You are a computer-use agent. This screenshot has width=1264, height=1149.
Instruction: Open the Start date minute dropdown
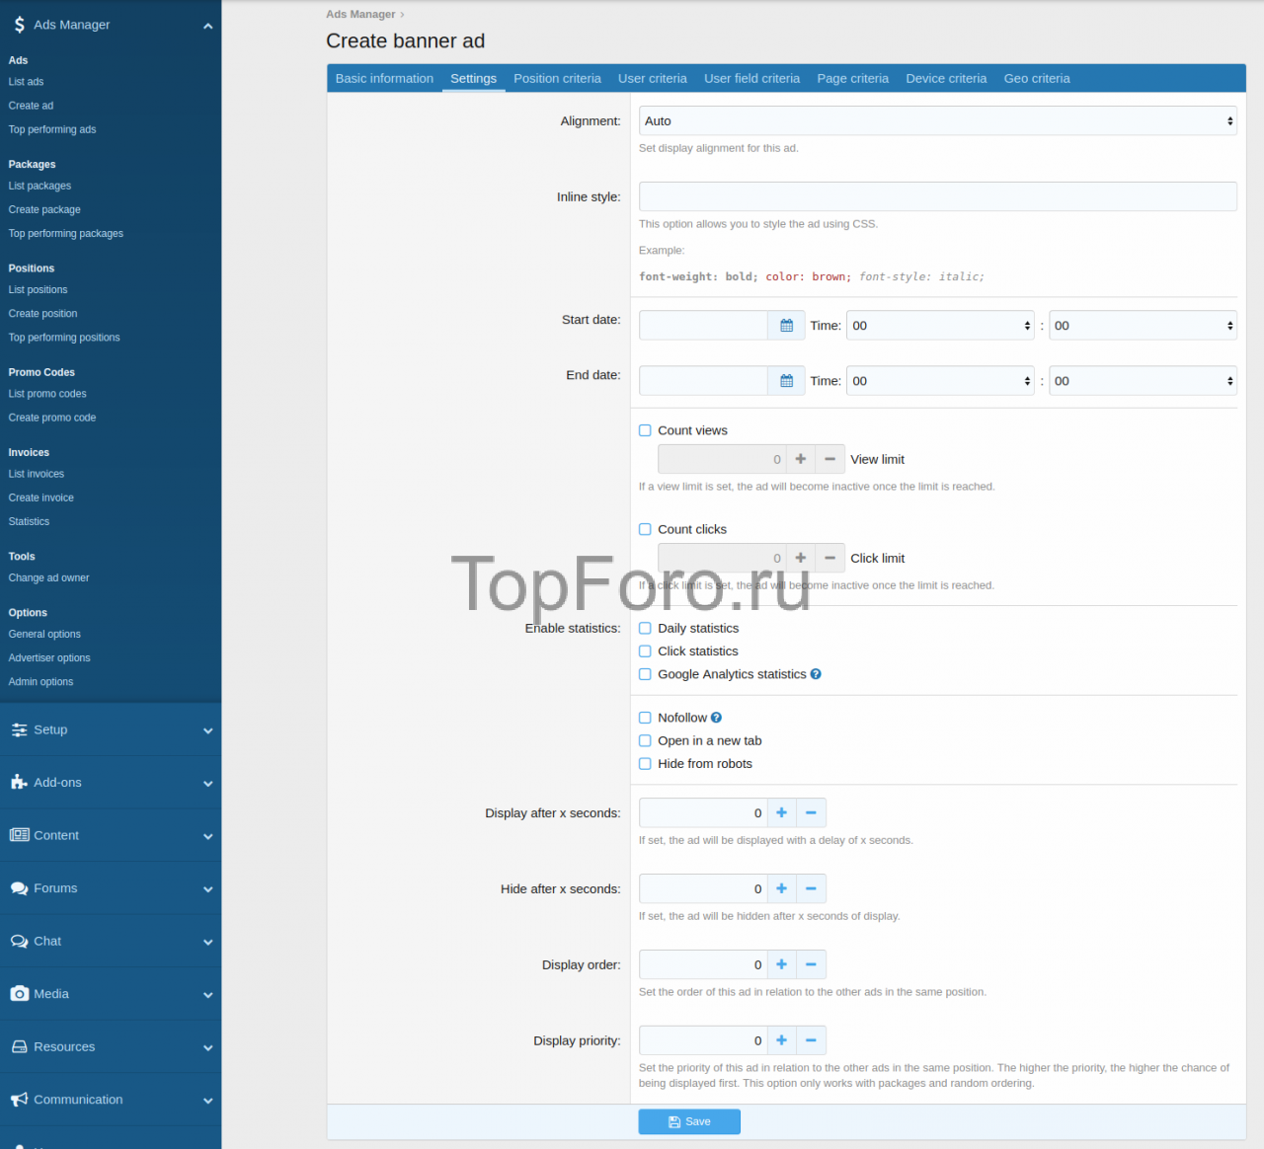tap(1143, 326)
